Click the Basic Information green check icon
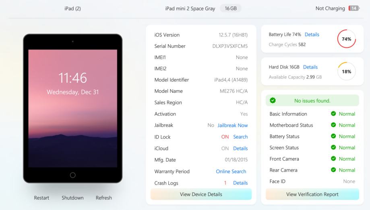Screen dimensions: 370x210 (333, 114)
